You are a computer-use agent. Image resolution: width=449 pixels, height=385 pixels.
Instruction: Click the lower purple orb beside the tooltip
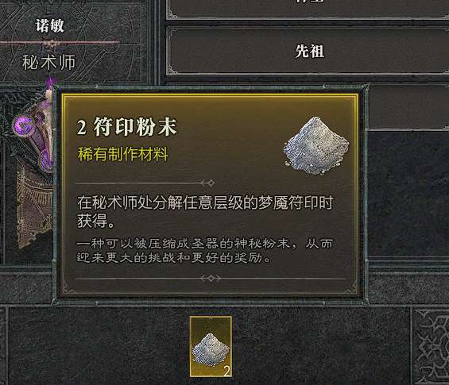pyautogui.click(x=46, y=160)
